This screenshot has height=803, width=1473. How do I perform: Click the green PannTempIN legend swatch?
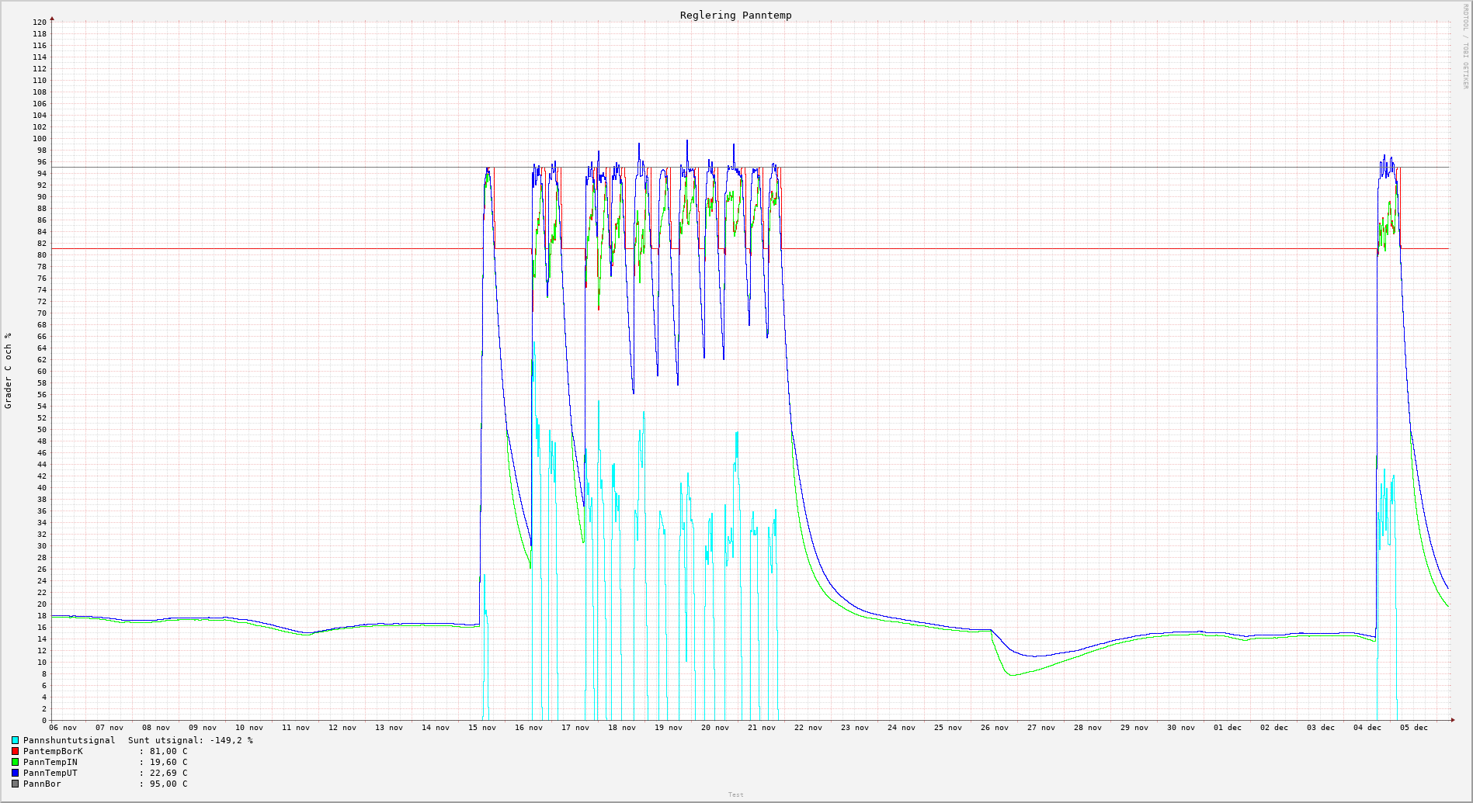(15, 763)
